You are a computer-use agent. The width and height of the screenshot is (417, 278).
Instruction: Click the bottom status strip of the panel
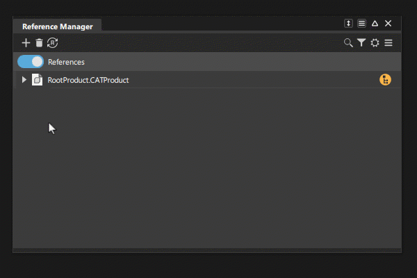tap(206, 249)
